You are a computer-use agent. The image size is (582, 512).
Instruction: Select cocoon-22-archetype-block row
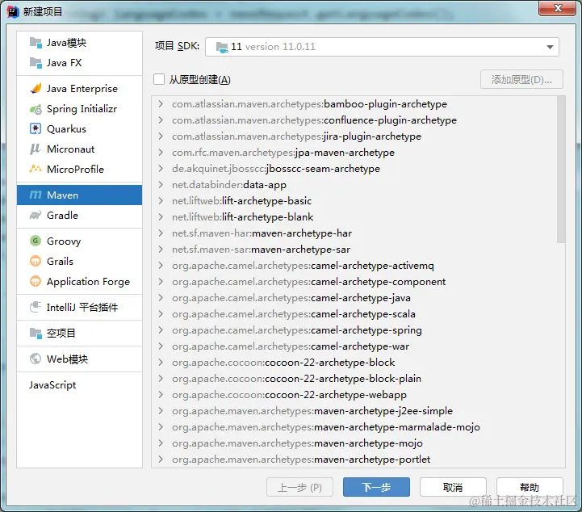tap(354, 363)
